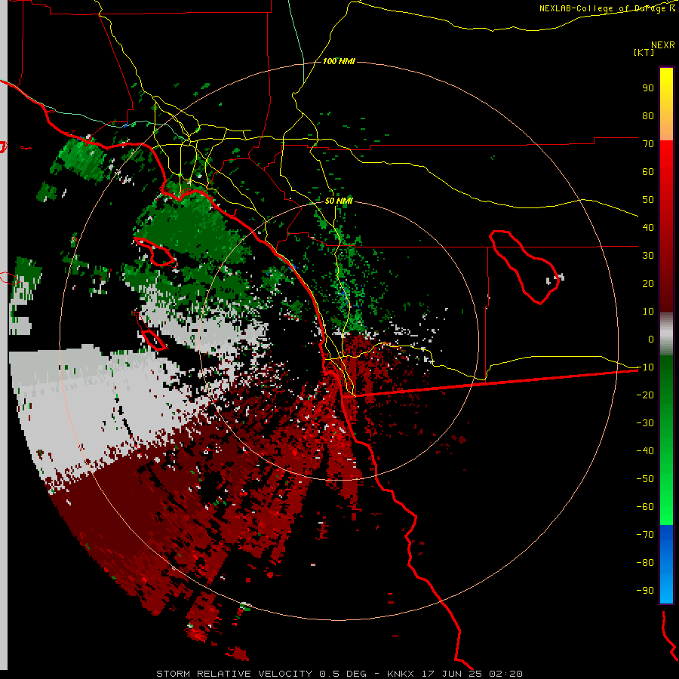The width and height of the screenshot is (679, 679).
Task: Click the 30 value on the velocity scale
Action: point(648,256)
